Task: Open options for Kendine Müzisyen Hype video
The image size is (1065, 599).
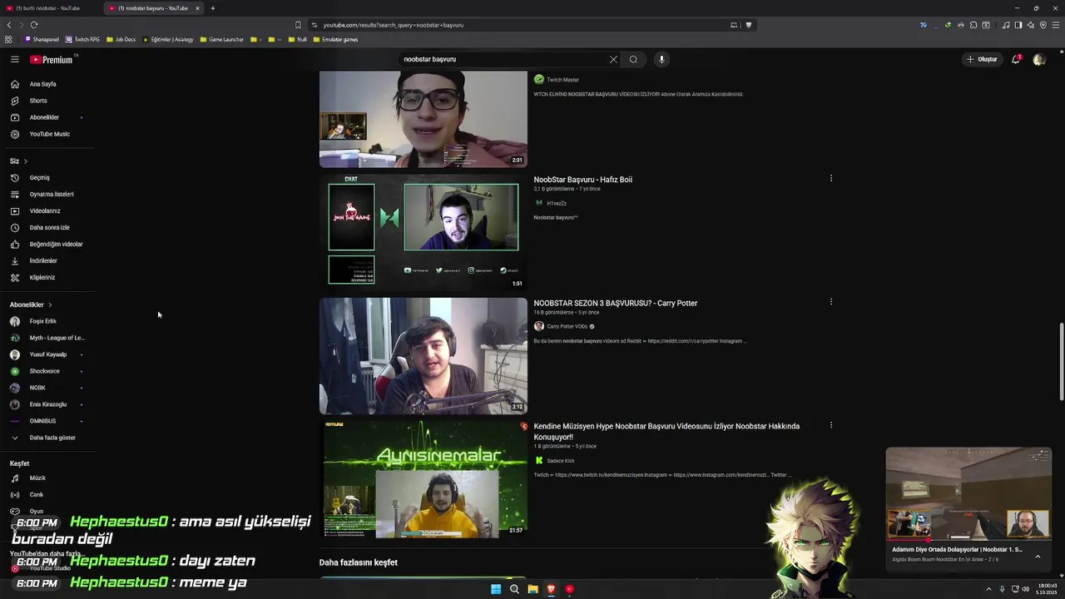Action: (830, 425)
